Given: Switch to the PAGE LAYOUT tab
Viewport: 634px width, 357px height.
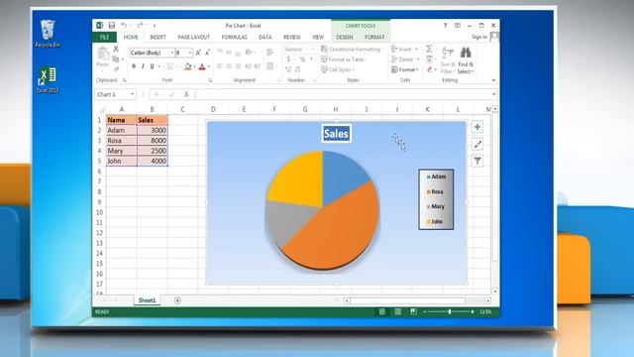Looking at the screenshot, I should pos(194,38).
